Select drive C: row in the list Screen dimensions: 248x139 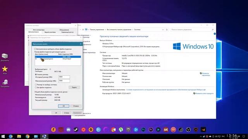click(x=58, y=57)
